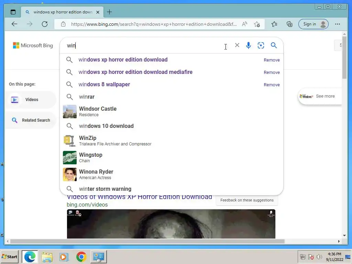The width and height of the screenshot is (352, 264).
Task: Click the Winona Ryder photo thumbnail
Action: (x=69, y=174)
